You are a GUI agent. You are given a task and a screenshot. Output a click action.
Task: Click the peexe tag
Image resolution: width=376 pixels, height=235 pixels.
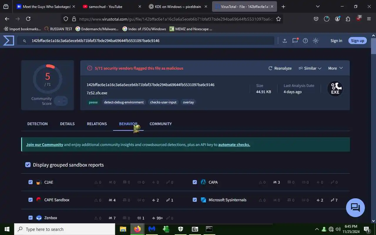pyautogui.click(x=93, y=102)
